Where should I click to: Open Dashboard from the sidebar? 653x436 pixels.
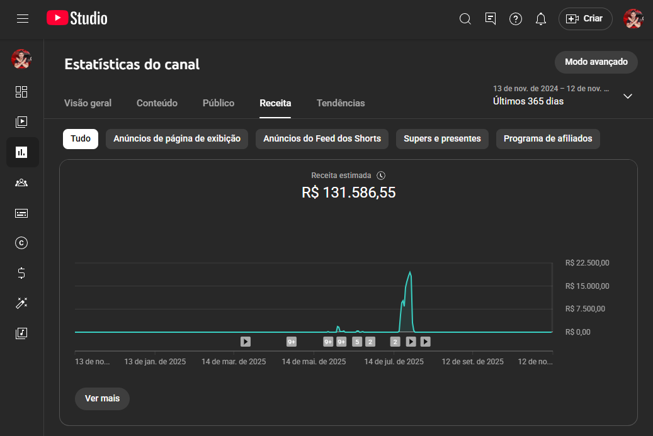click(x=21, y=92)
